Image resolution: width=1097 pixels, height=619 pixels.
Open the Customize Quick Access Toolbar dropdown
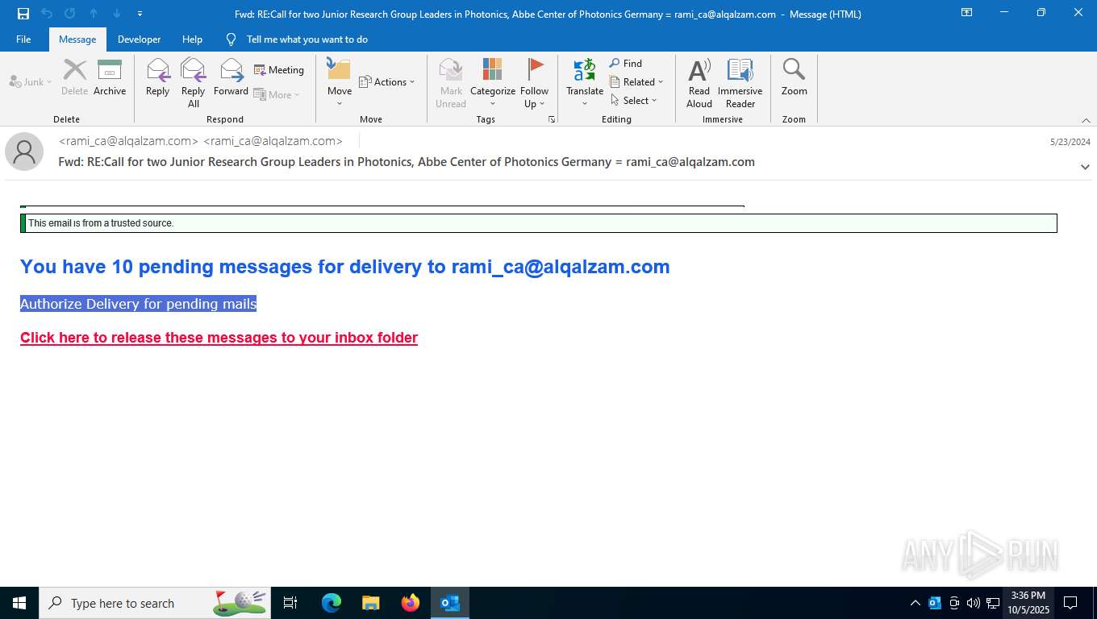[x=140, y=14]
